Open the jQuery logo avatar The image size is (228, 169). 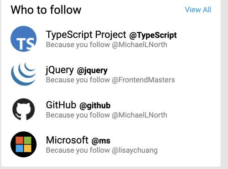pyautogui.click(x=24, y=74)
